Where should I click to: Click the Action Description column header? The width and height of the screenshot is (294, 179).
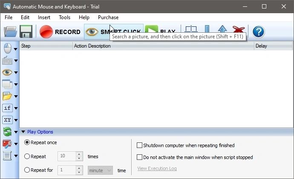click(163, 46)
